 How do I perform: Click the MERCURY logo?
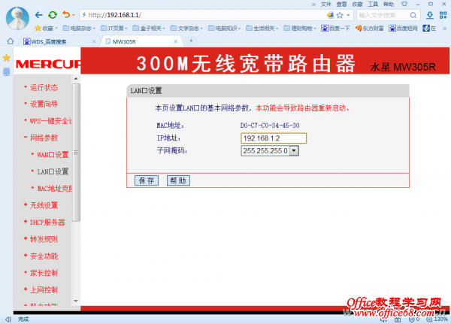click(48, 64)
